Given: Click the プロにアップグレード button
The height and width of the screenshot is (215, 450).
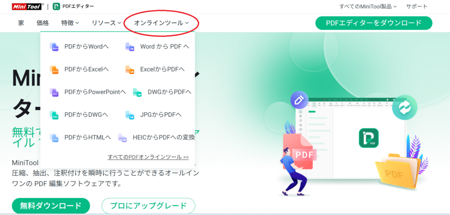Looking at the screenshot, I should [149, 206].
